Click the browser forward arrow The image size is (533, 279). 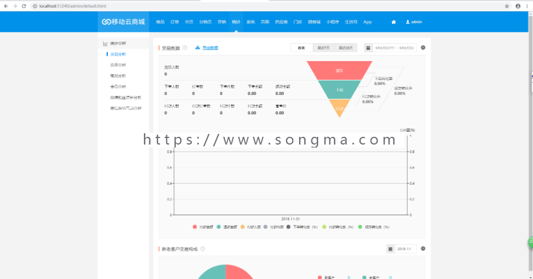15,6
